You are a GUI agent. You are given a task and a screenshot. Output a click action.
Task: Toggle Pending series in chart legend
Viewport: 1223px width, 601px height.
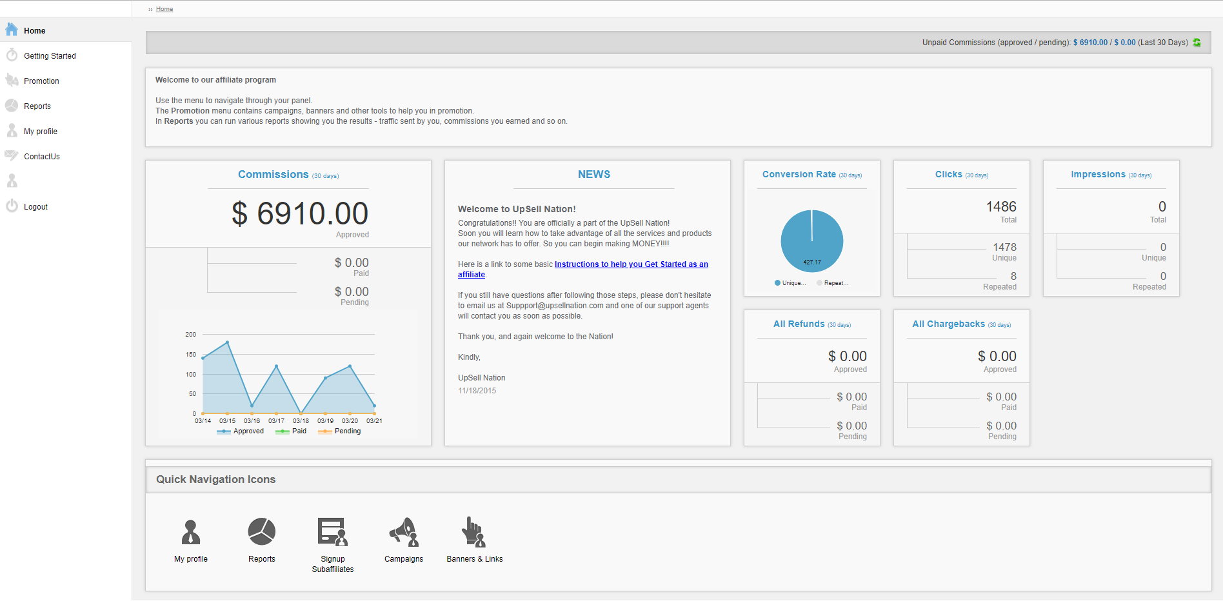click(339, 431)
